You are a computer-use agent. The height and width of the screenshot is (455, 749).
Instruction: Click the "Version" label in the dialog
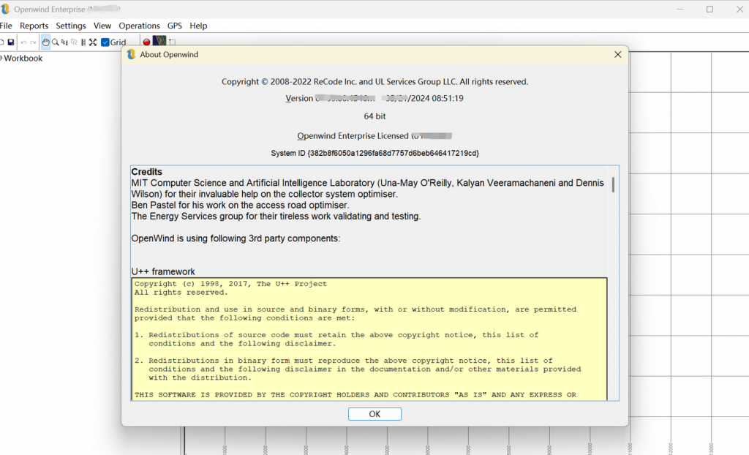pos(299,99)
